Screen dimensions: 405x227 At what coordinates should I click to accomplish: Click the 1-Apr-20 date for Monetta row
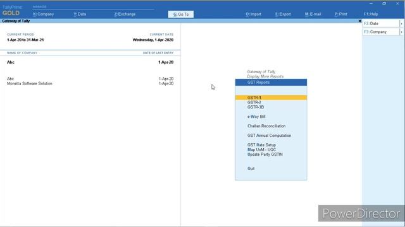click(x=166, y=84)
